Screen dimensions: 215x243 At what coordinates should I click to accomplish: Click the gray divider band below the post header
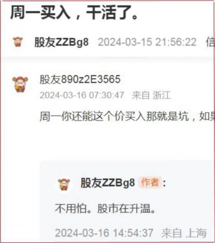coord(107,59)
